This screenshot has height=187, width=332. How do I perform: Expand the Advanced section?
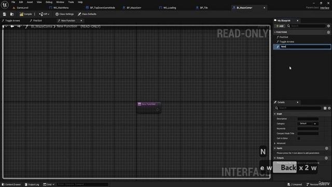point(275,143)
